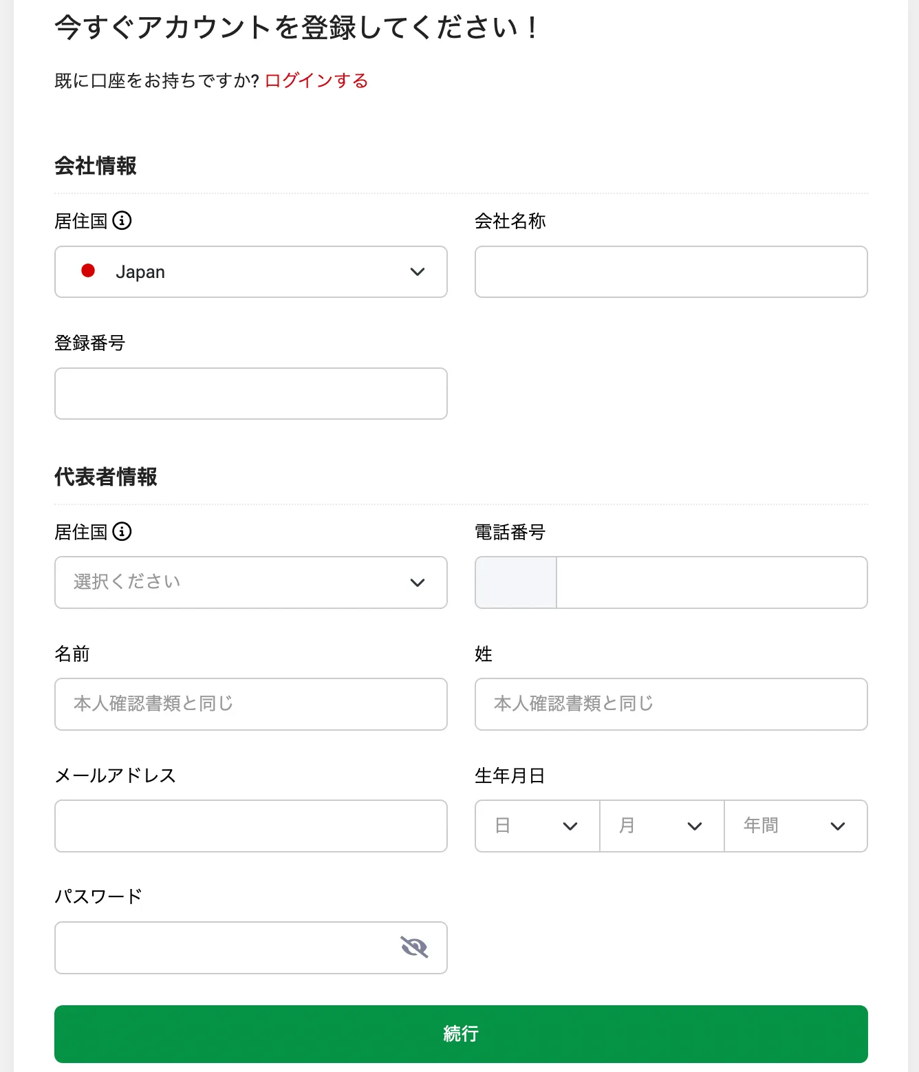Focus the 姓 input field
The image size is (919, 1072).
671,705
